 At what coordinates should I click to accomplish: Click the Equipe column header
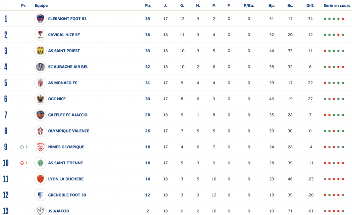[x=41, y=6]
